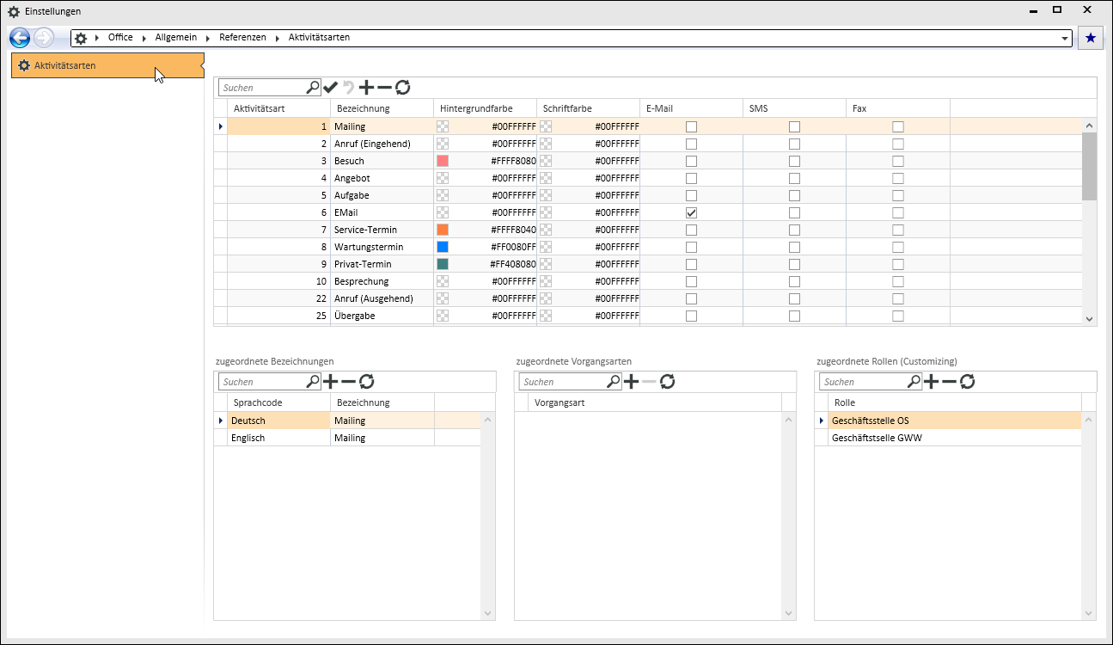Delete the selected Aktivitätsart with the minus icon
This screenshot has height=645, width=1113.
[384, 87]
